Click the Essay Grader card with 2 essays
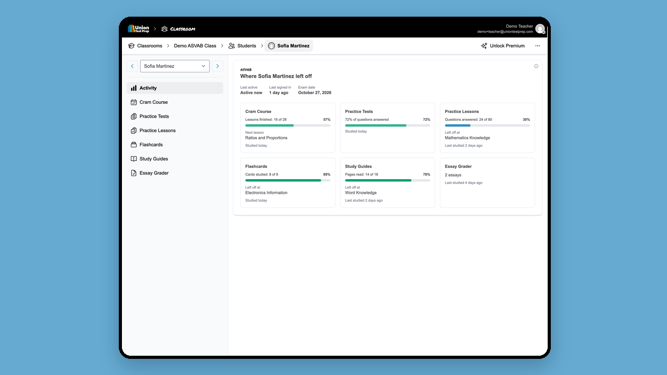 (x=487, y=183)
